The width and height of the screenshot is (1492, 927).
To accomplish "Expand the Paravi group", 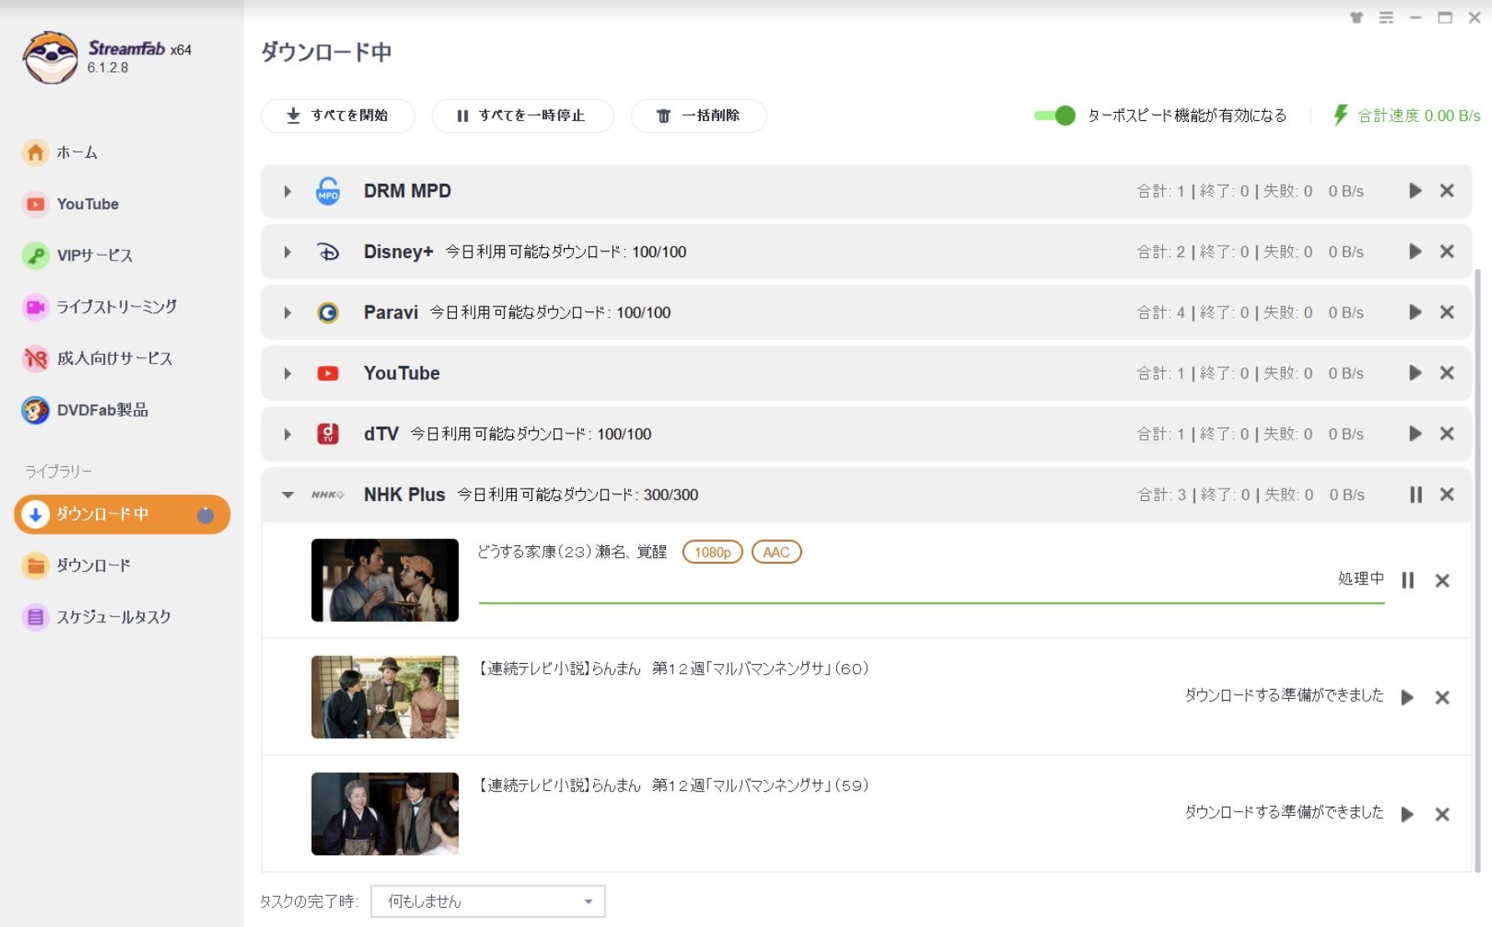I will [x=287, y=313].
